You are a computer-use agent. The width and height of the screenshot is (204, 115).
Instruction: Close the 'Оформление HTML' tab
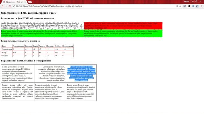pyautogui.click(x=25, y=2)
